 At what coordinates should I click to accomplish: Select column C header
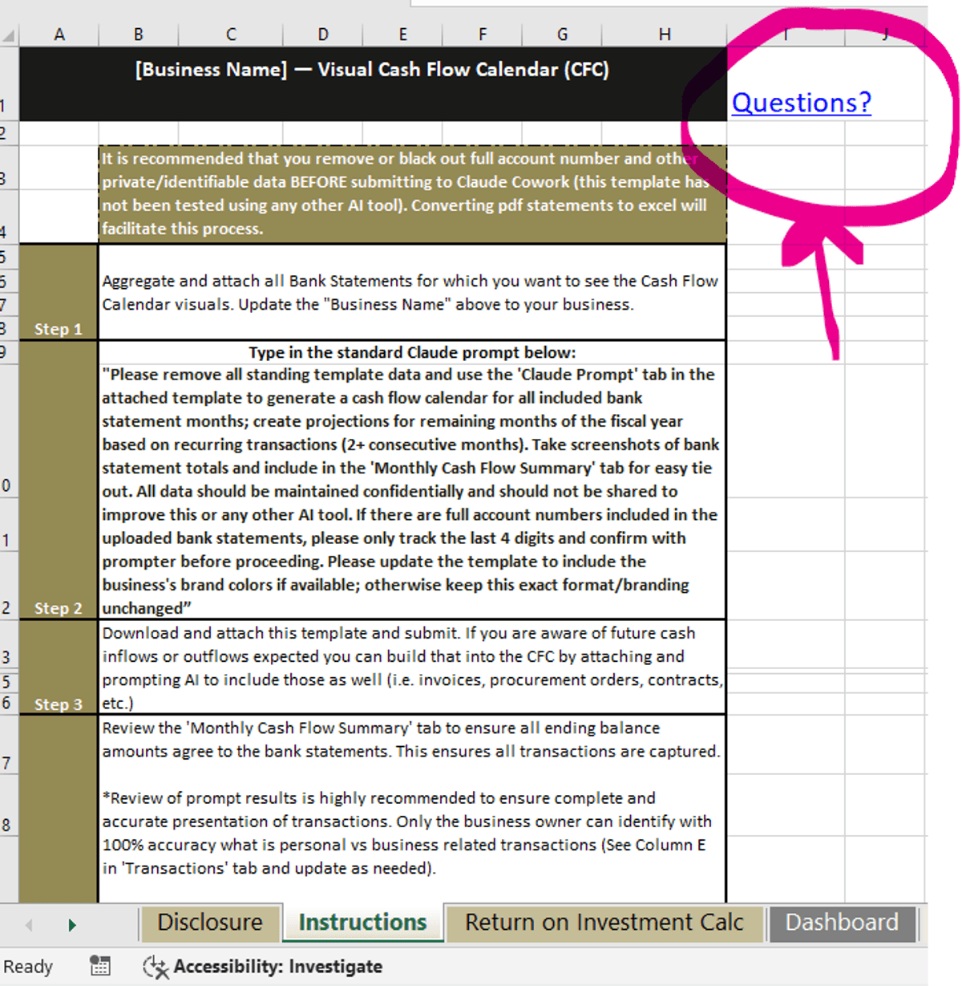tap(231, 34)
